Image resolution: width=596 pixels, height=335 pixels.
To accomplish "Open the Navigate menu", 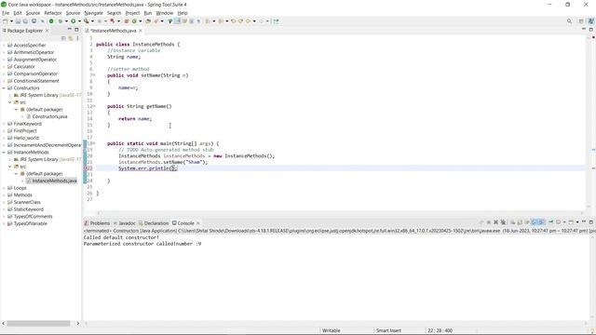I will [93, 13].
